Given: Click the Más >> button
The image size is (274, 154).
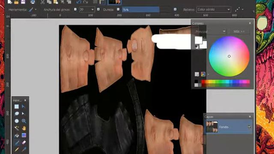Looking at the screenshot, I should (x=239, y=32).
